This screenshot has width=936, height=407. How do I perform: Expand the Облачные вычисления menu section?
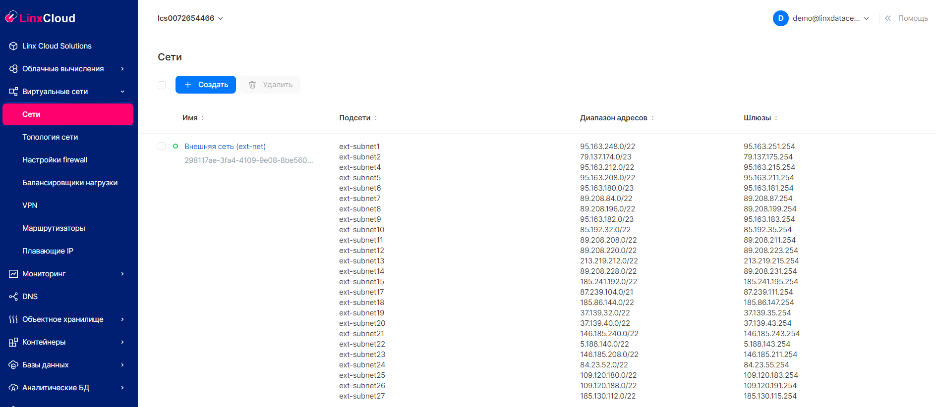tap(68, 69)
